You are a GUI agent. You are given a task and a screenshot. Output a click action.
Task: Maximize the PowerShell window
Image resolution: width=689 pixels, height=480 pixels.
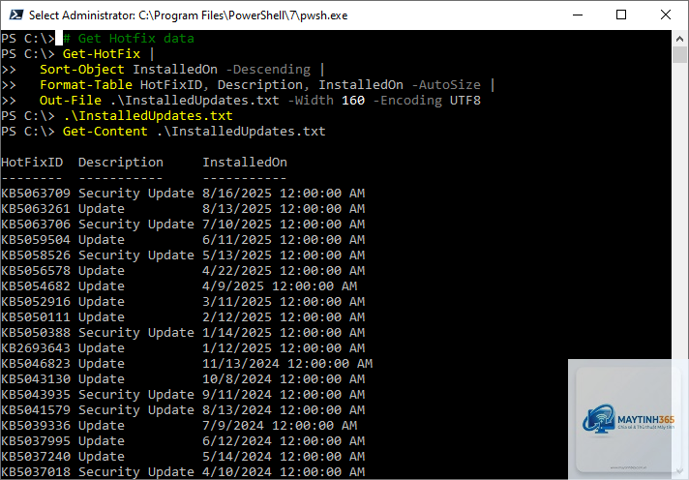click(621, 15)
